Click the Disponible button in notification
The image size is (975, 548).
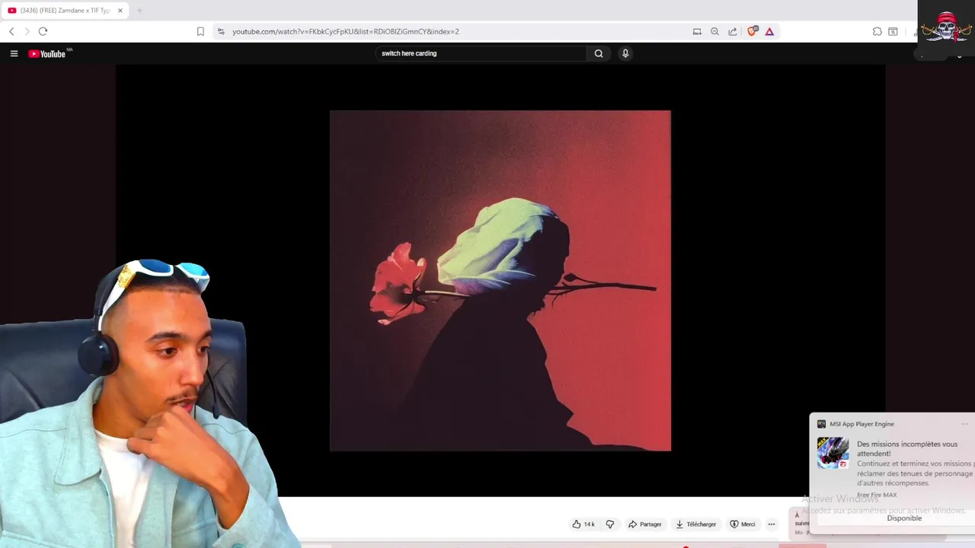click(x=904, y=518)
